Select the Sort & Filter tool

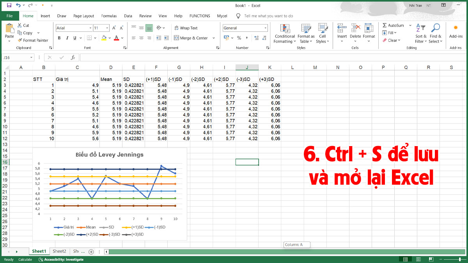(420, 33)
